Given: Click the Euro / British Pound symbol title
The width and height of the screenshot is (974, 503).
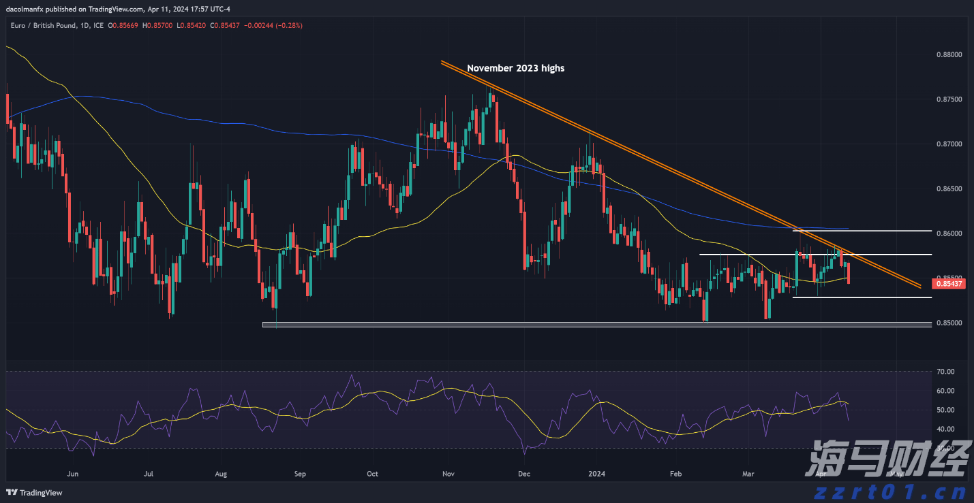Looking at the screenshot, I should click(43, 25).
